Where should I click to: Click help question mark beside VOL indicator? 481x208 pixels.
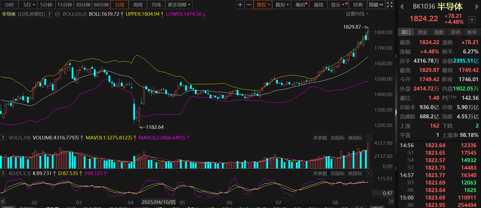[x=3, y=138]
